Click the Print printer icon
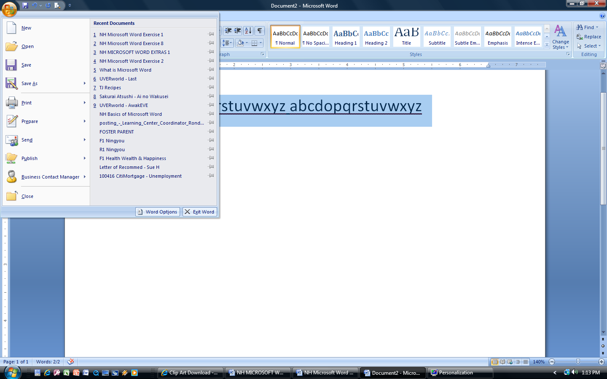 click(x=11, y=102)
